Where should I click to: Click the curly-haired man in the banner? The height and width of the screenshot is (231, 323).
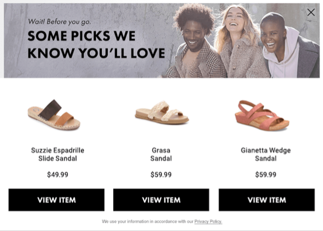pyautogui.click(x=195, y=41)
